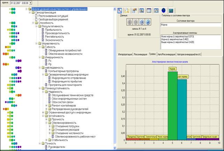Go to next data record button
224x151 pixels.
142,22
